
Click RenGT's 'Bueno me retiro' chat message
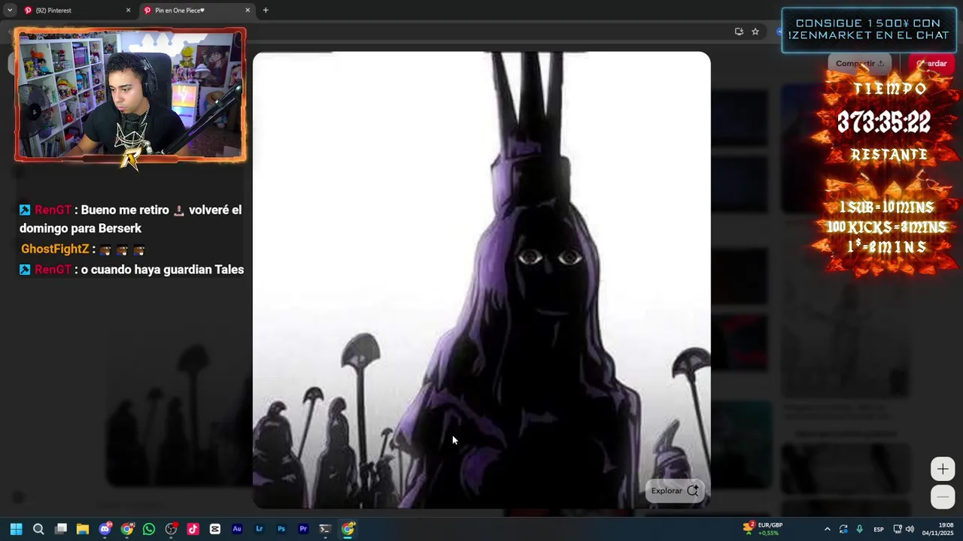point(131,219)
